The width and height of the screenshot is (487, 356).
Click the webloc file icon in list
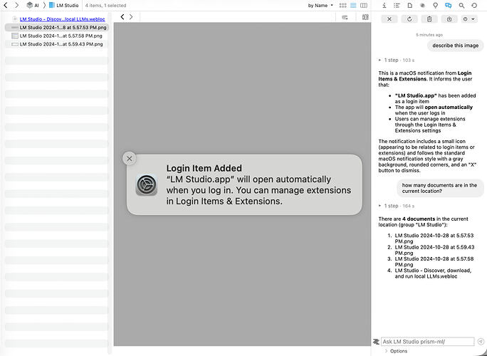pos(15,19)
